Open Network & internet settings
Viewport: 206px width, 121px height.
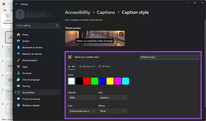pos(32,54)
